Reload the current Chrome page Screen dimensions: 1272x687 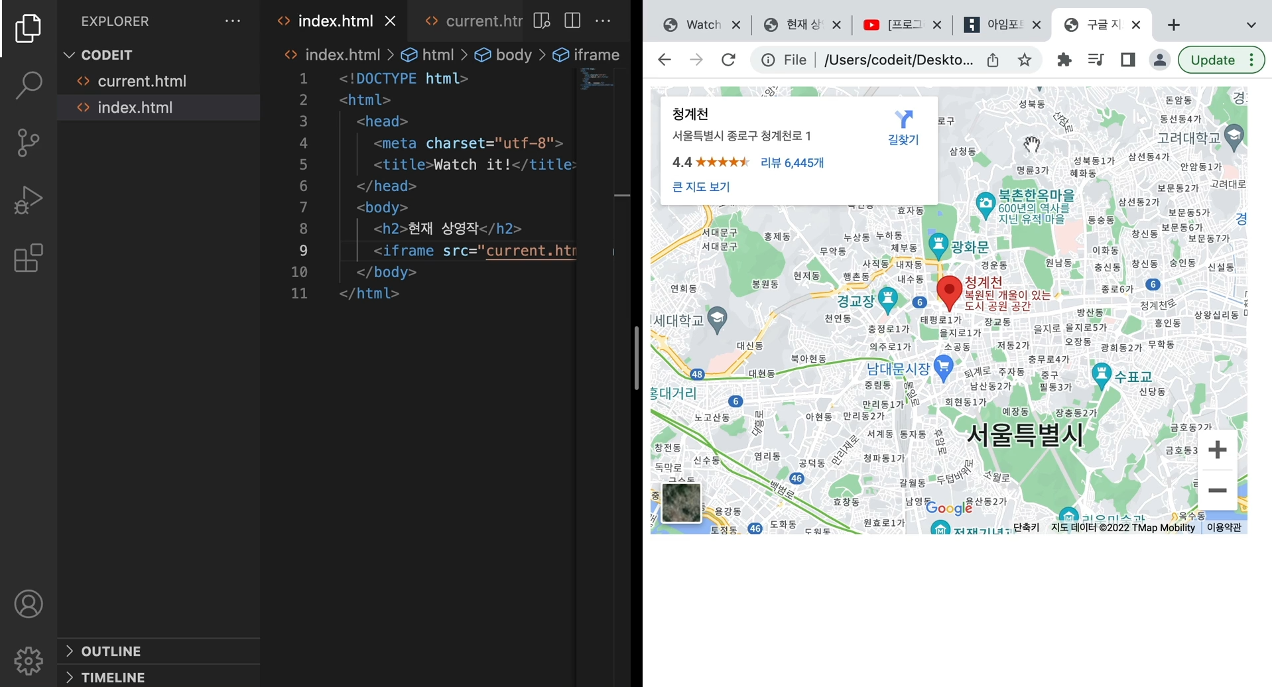[x=728, y=60]
